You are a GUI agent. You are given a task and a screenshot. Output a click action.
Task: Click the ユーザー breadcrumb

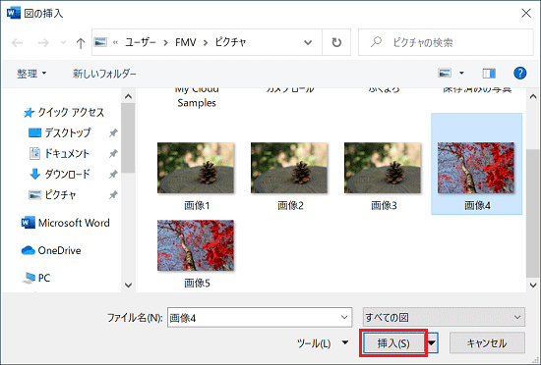point(141,42)
